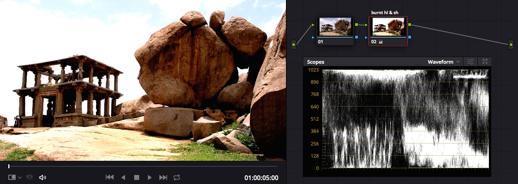Viewport: 518px width, 184px height.
Task: Select node 02 labeled burnt hl & sh
Action: tap(388, 27)
